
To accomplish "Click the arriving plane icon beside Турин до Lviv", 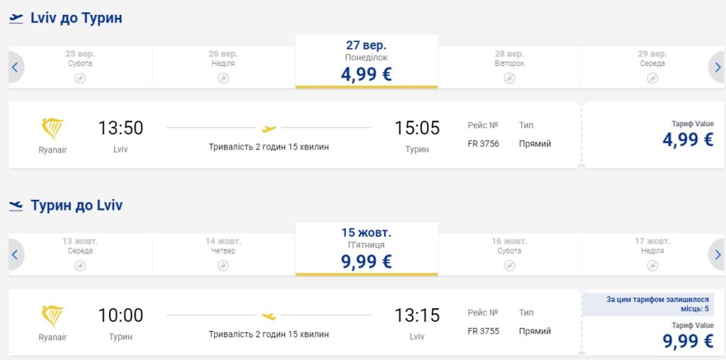I will pyautogui.click(x=16, y=206).
